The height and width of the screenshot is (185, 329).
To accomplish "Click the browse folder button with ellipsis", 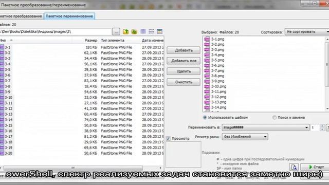I will pyautogui.click(x=116, y=32).
